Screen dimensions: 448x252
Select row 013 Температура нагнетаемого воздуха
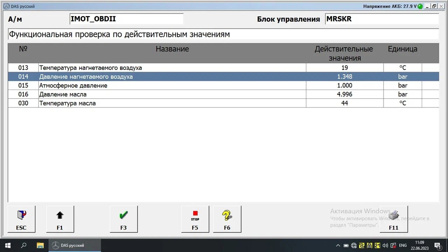[x=223, y=68]
